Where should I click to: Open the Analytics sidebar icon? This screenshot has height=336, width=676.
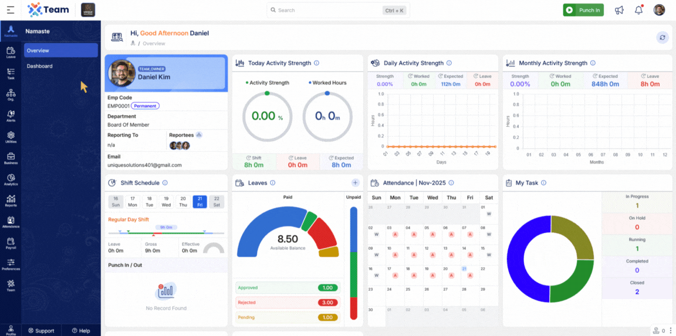pyautogui.click(x=11, y=179)
